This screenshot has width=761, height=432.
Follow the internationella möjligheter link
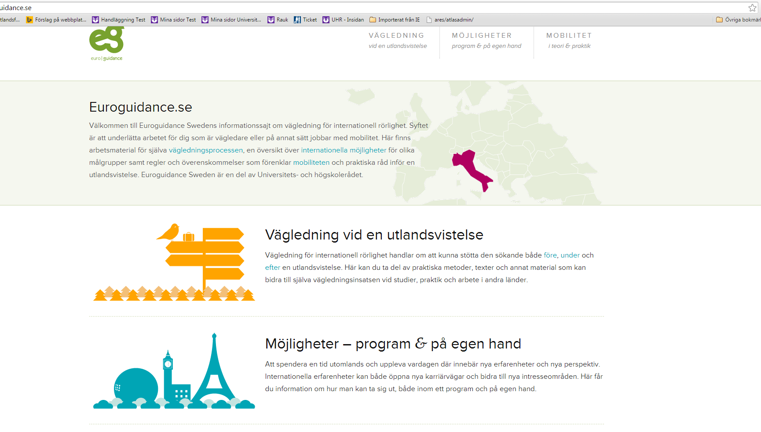tap(344, 150)
